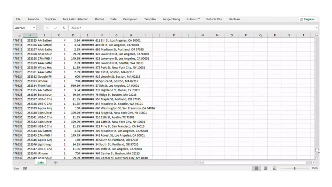Viewport: 332px width, 187px height.
Task: Click the vertical scrollbar thumb
Action: pyautogui.click(x=317, y=150)
